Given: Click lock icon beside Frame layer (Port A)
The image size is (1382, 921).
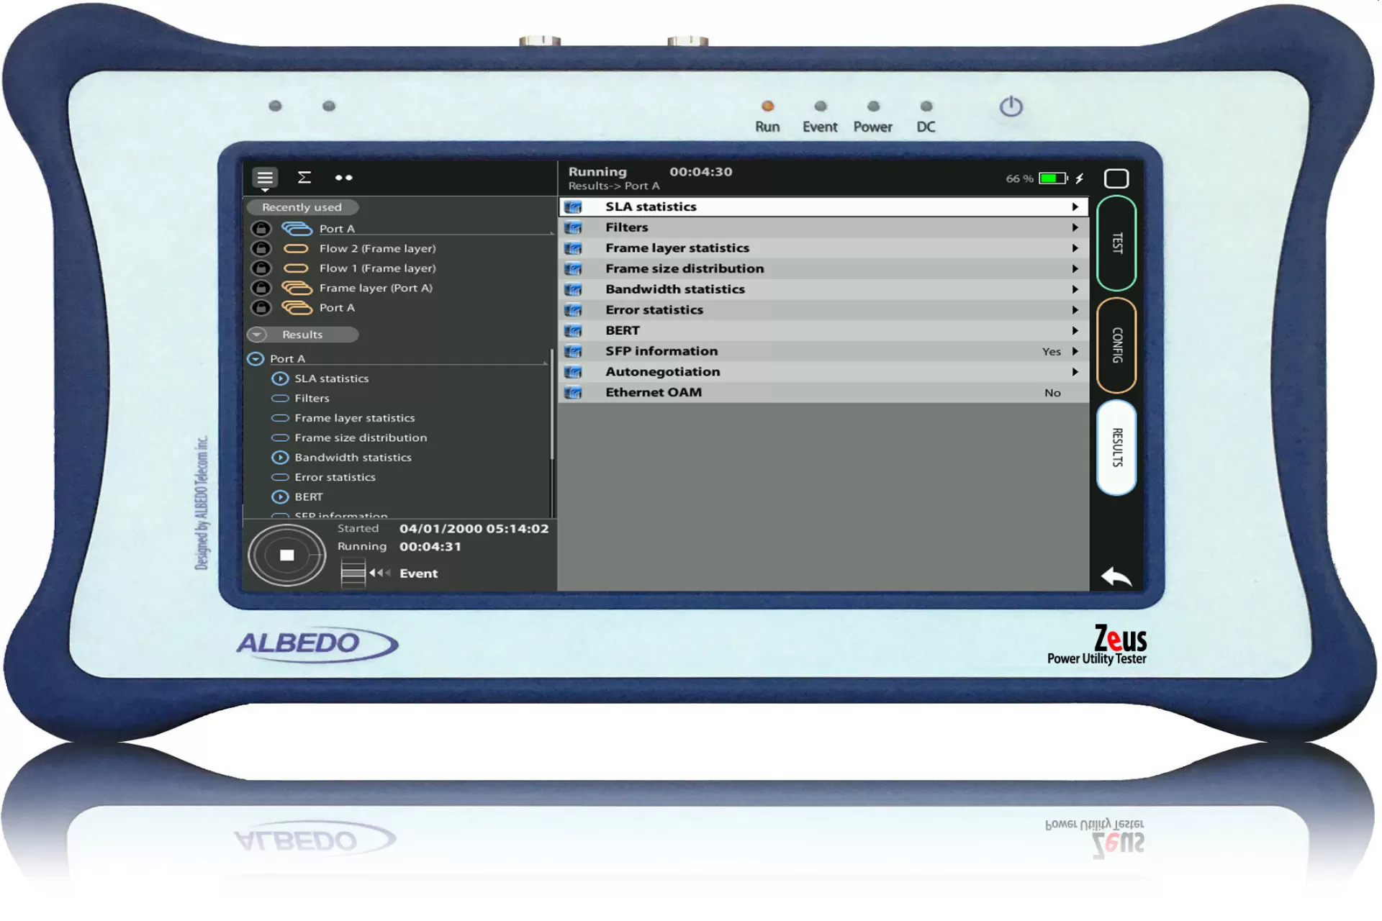Looking at the screenshot, I should [261, 288].
